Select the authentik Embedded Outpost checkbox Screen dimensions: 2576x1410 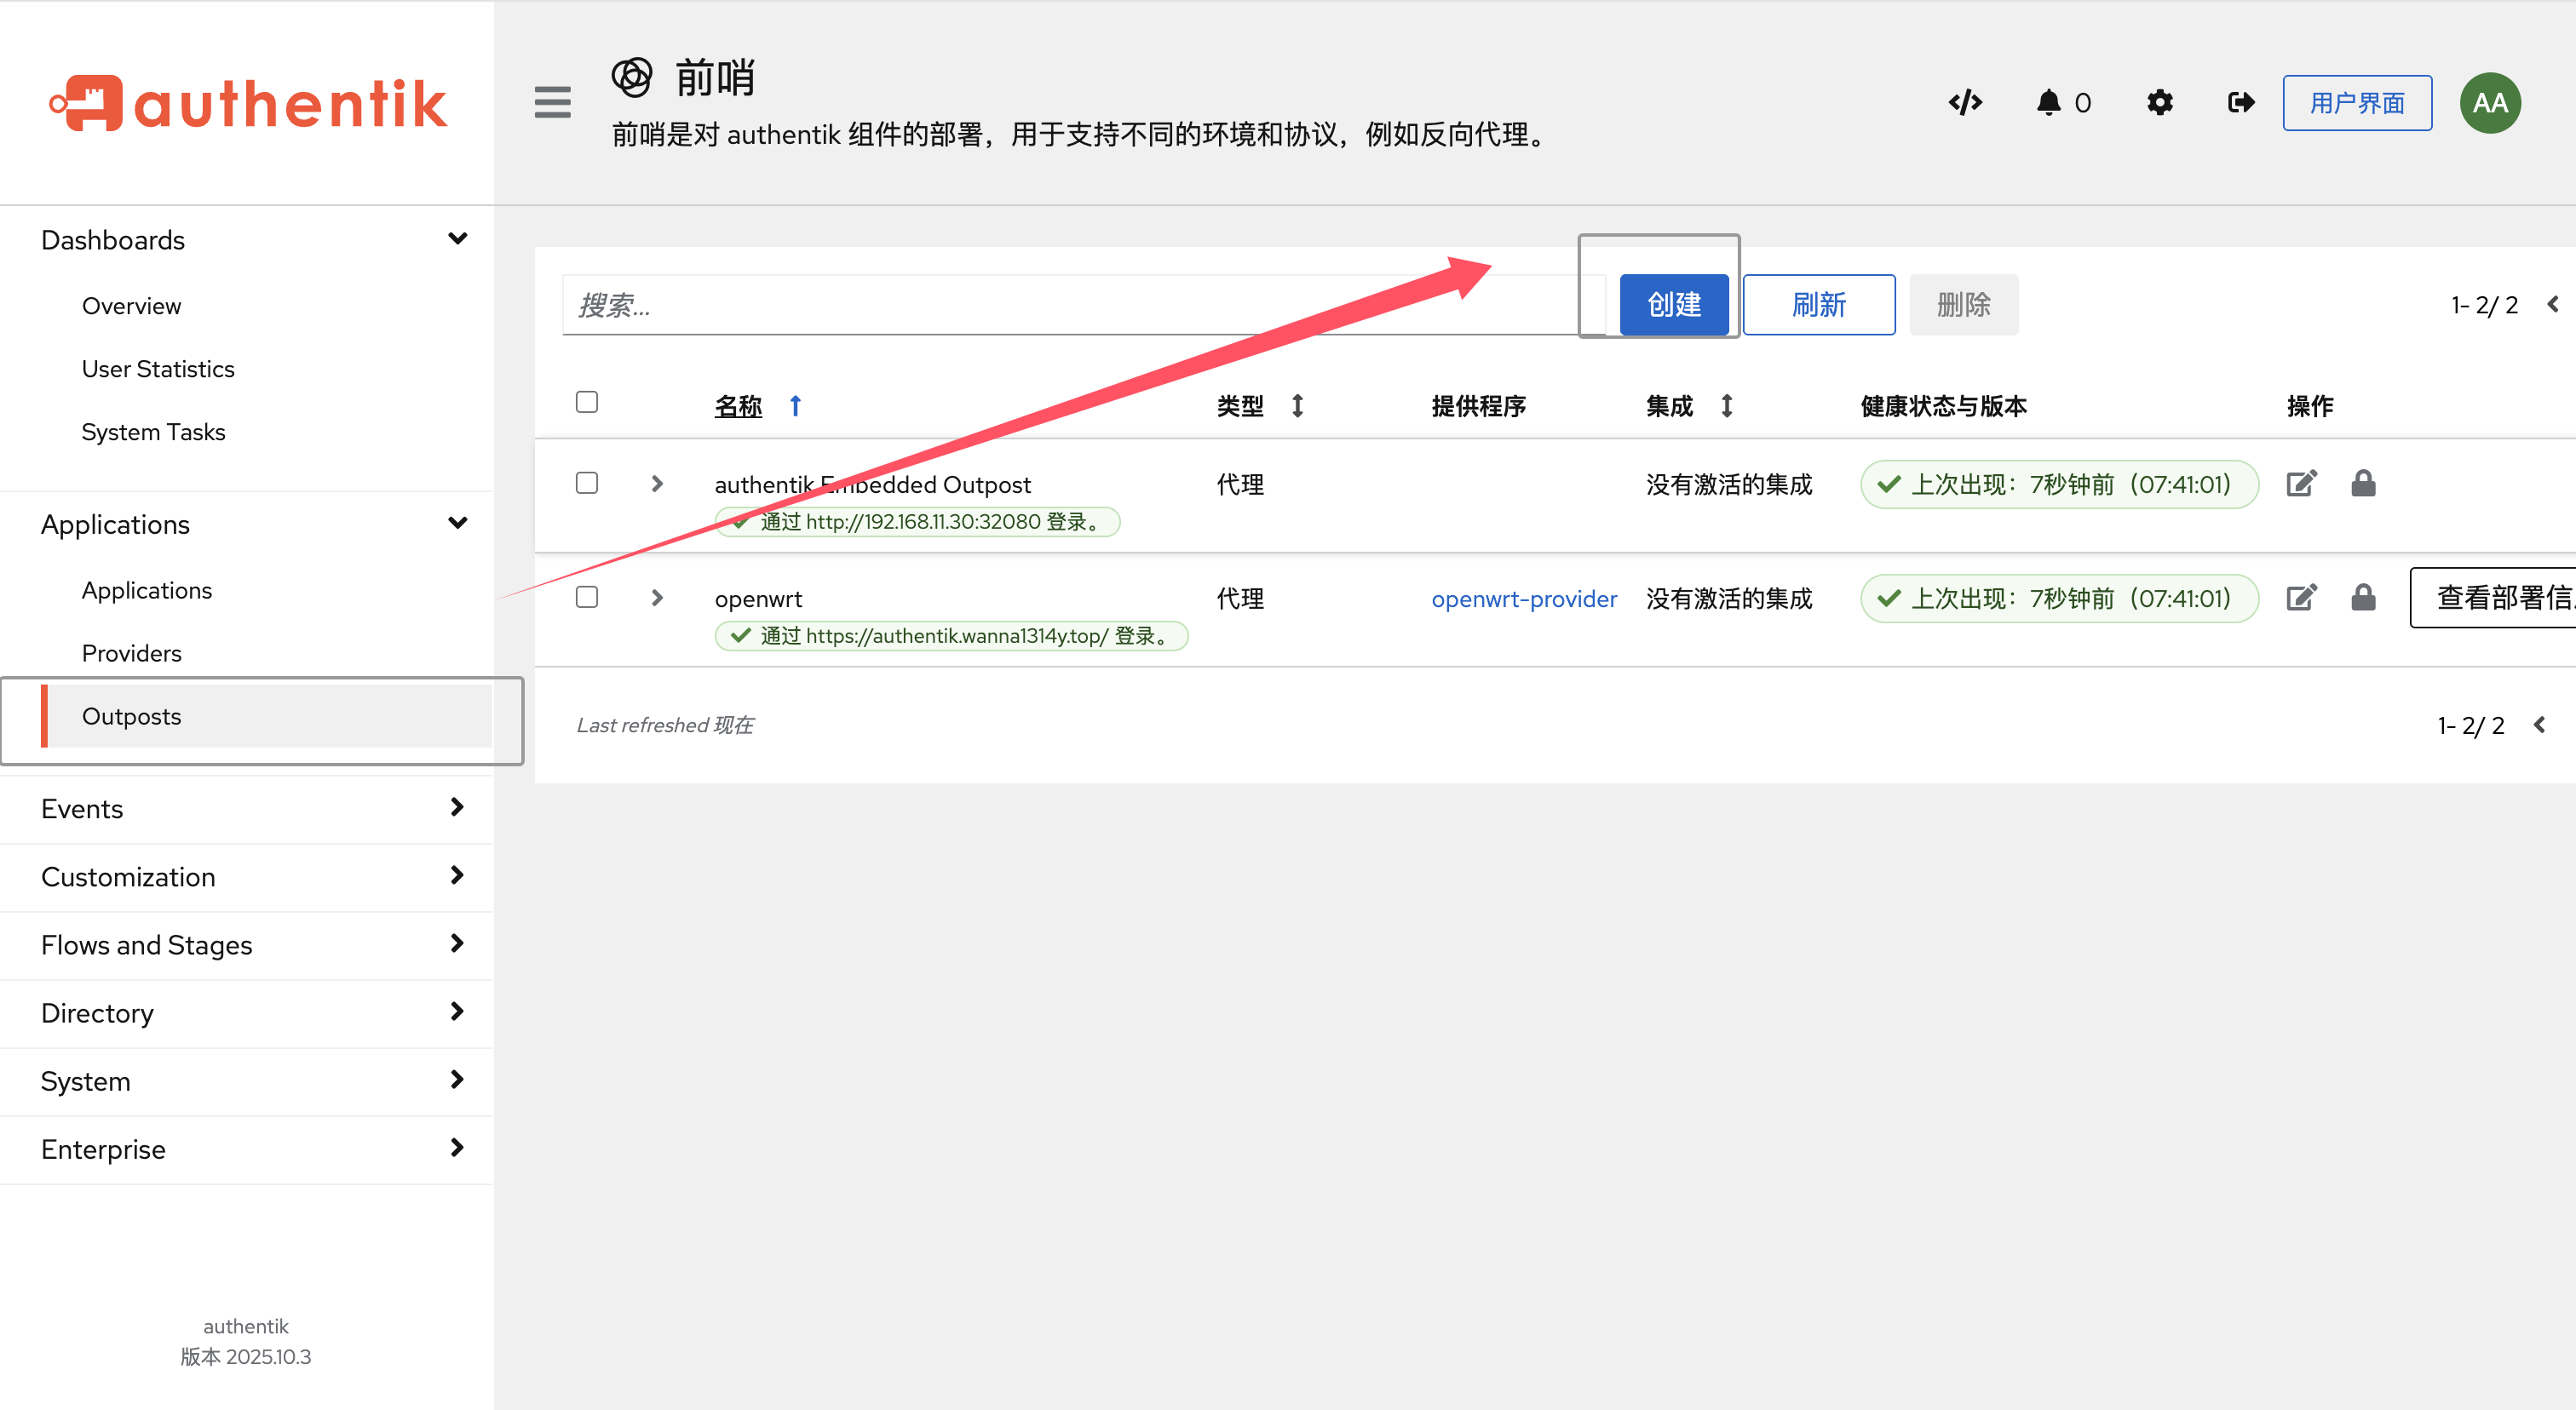(587, 483)
